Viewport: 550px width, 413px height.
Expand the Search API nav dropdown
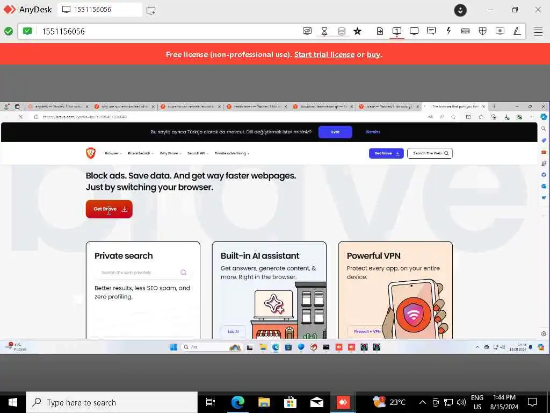[x=198, y=153]
